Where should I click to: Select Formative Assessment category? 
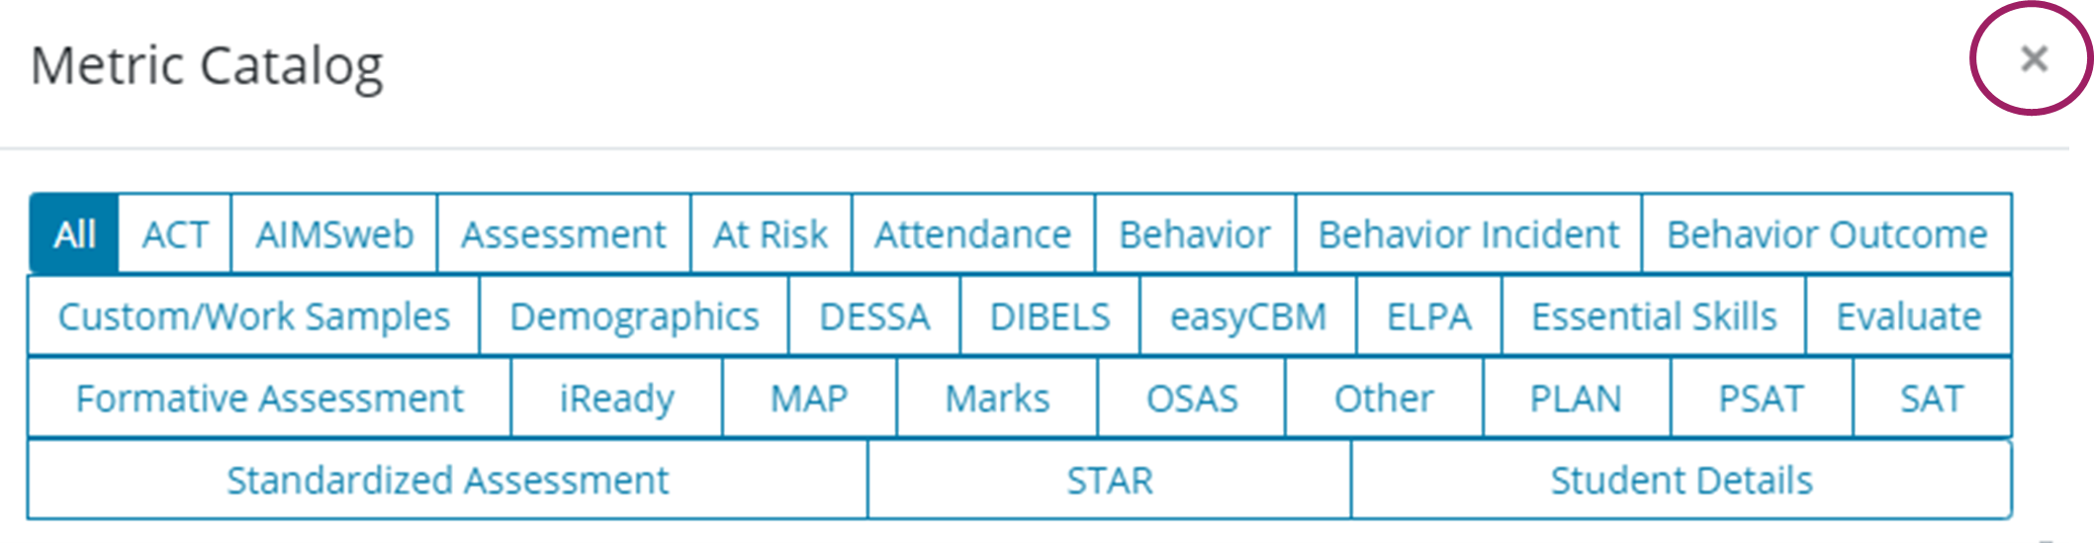click(x=269, y=399)
